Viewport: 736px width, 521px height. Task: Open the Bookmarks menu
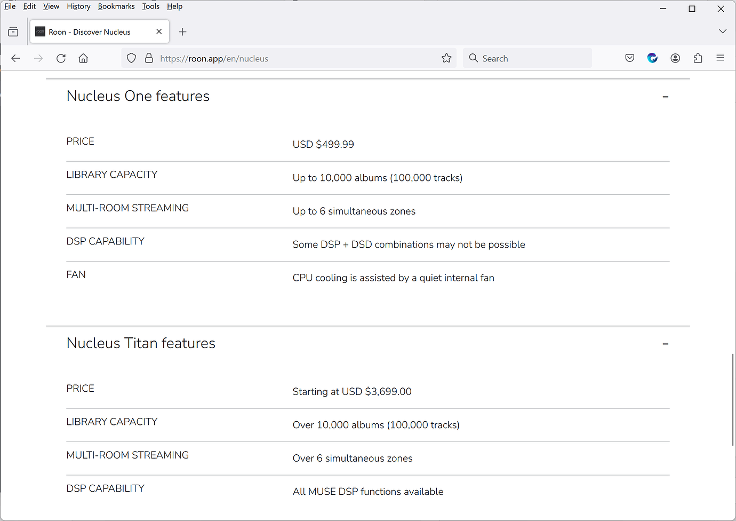pyautogui.click(x=116, y=6)
